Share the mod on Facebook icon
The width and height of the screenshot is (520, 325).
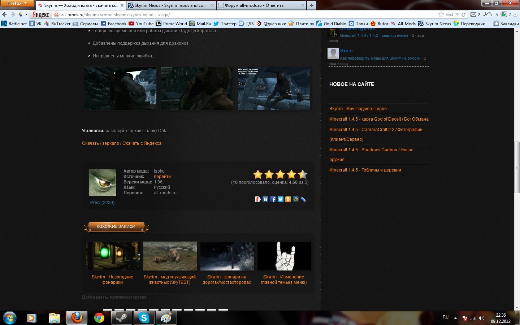point(273,199)
